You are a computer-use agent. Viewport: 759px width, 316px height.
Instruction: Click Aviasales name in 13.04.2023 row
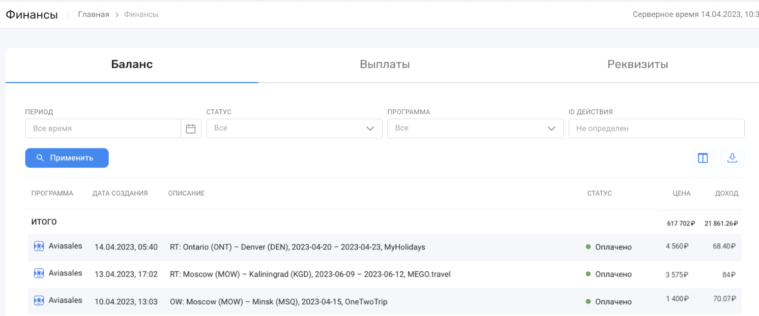(x=66, y=273)
